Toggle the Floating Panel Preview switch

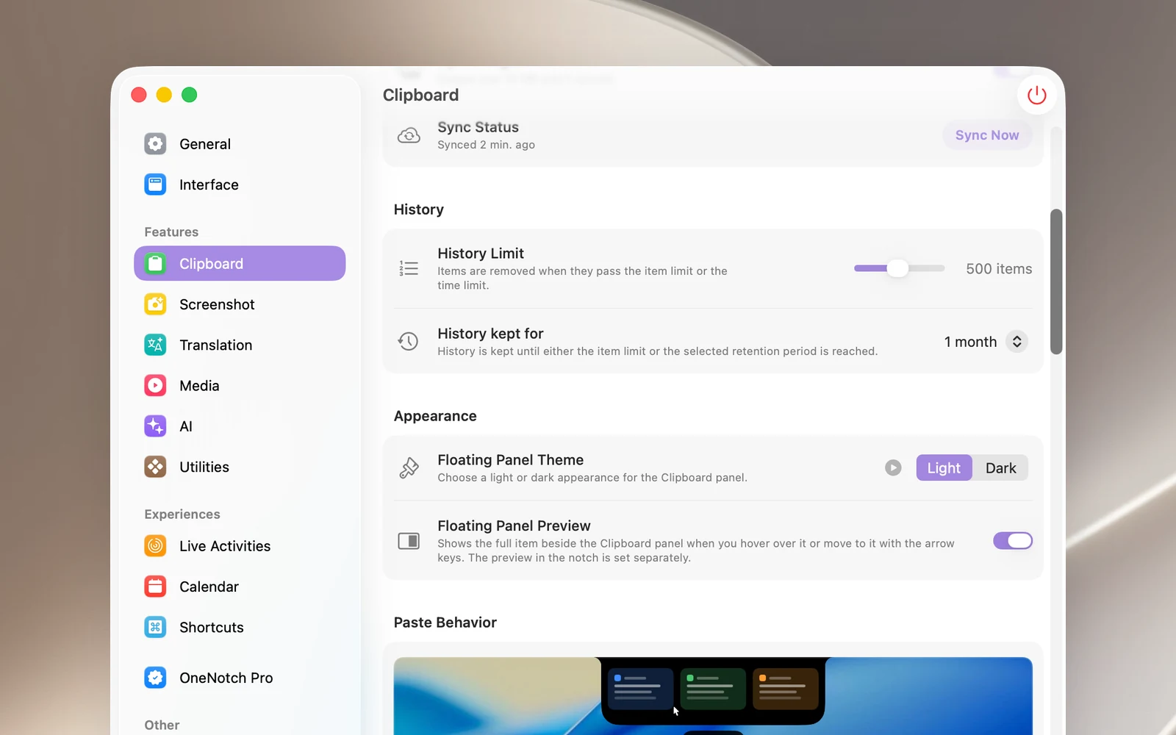pyautogui.click(x=1013, y=541)
